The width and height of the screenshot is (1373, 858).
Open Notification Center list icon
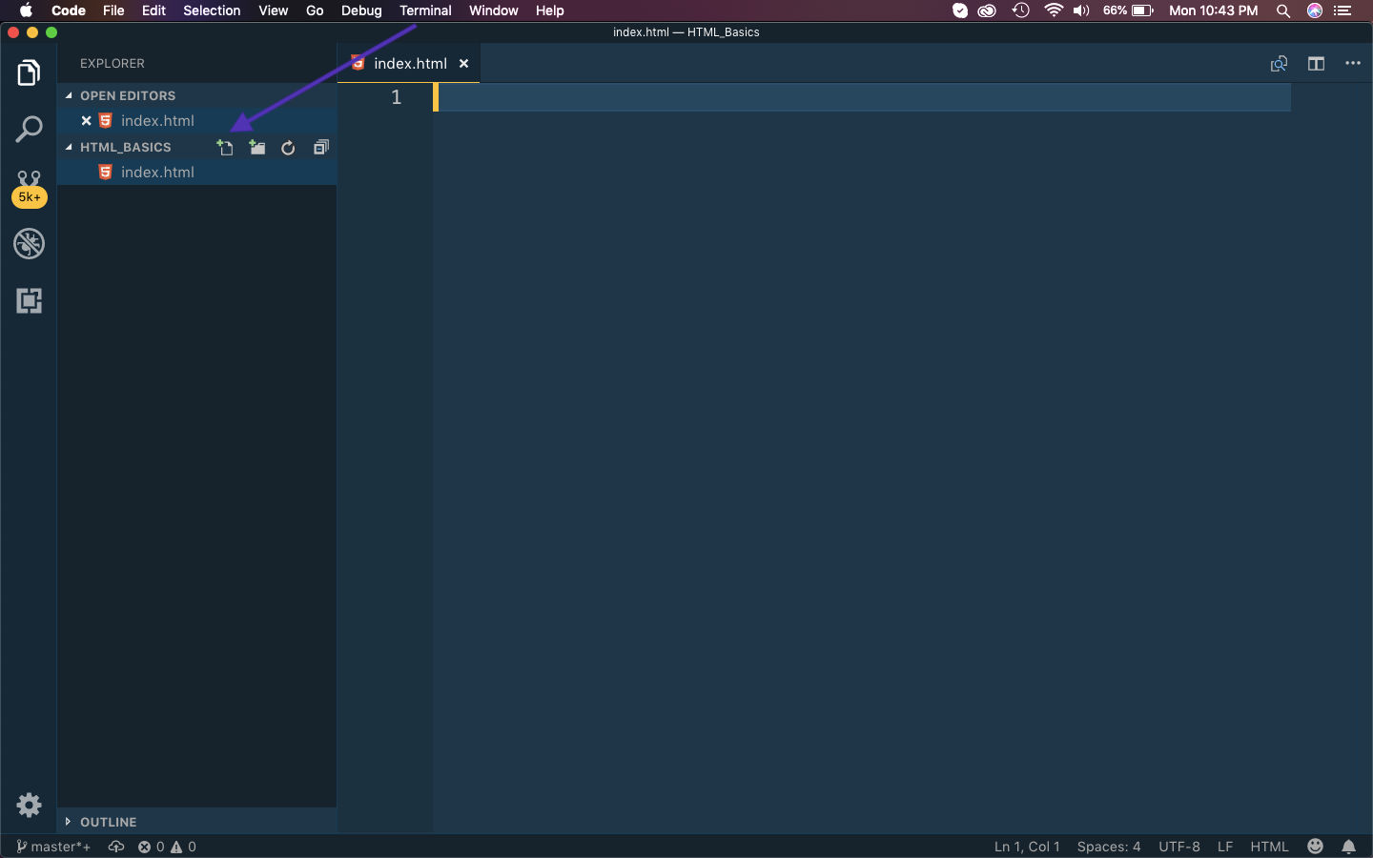coord(1343,10)
